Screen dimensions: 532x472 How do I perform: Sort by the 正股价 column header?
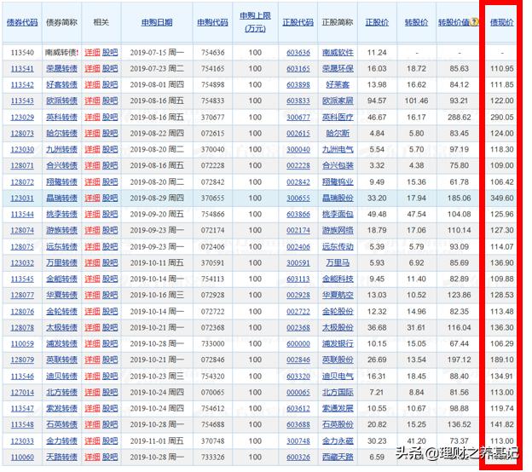(377, 22)
